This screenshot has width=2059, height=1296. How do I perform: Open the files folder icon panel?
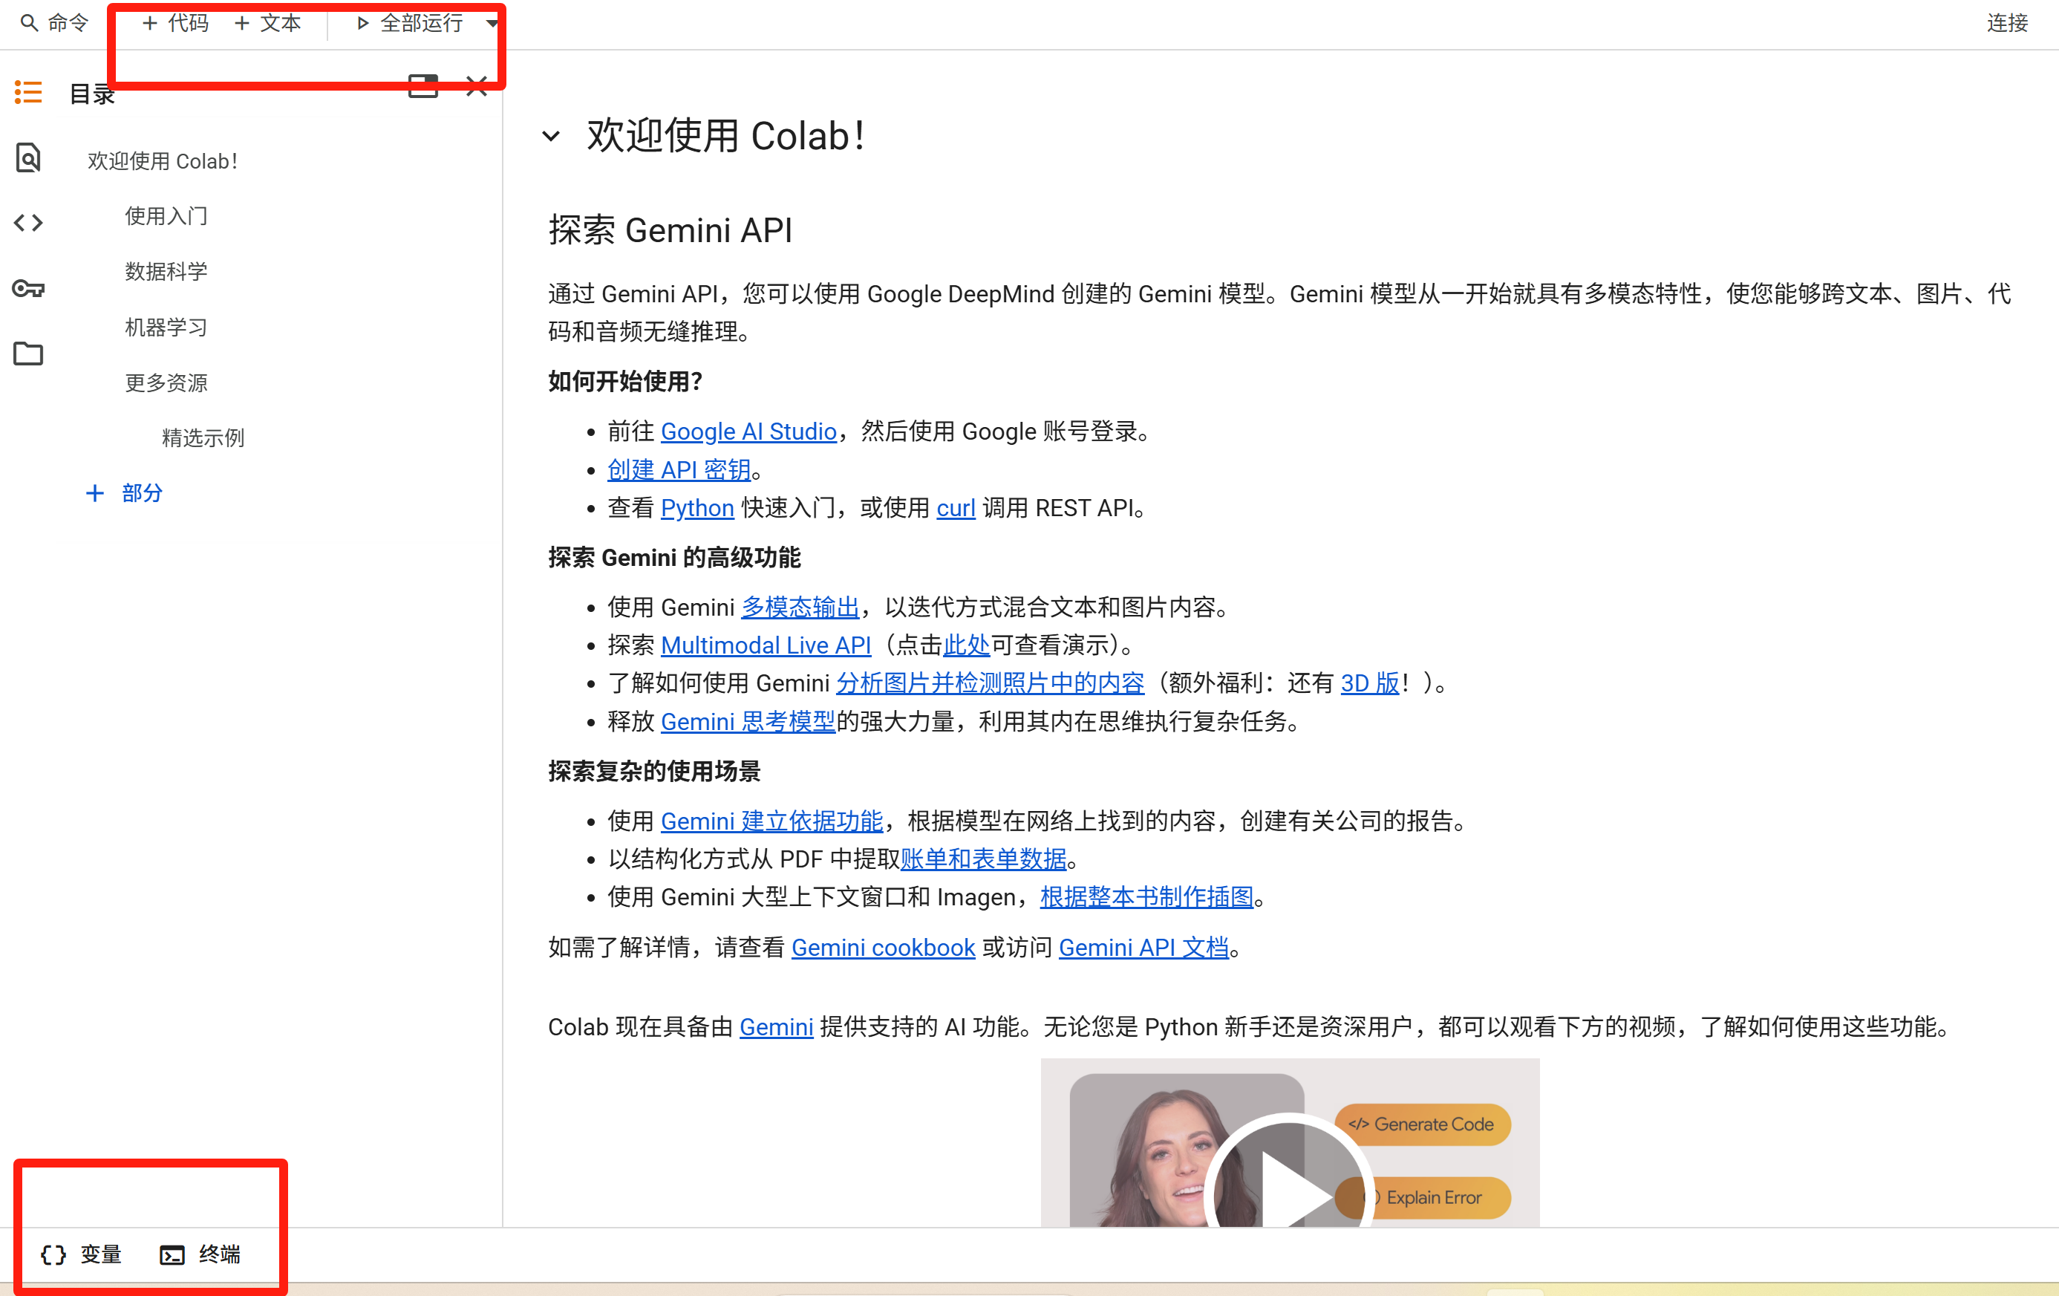tap(28, 354)
